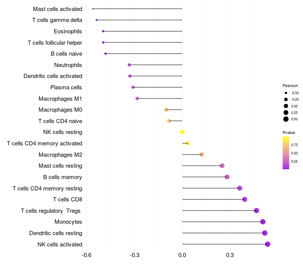Select the Monocytes data point

click(x=263, y=222)
